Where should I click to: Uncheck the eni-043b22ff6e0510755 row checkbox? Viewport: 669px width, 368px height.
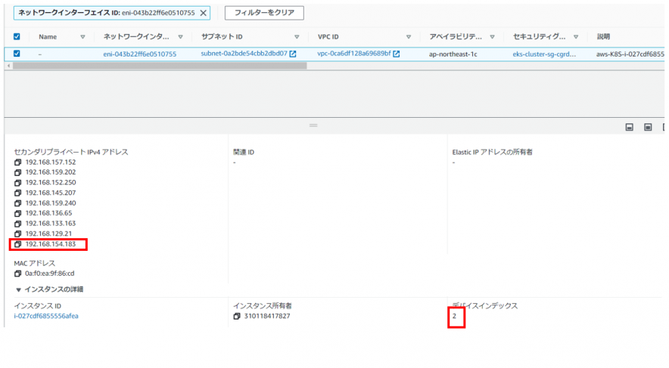pyautogui.click(x=17, y=54)
